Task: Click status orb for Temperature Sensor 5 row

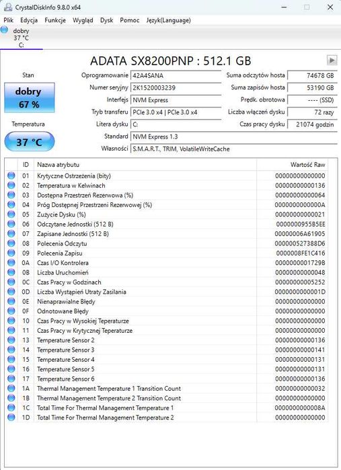Action: 11,369
